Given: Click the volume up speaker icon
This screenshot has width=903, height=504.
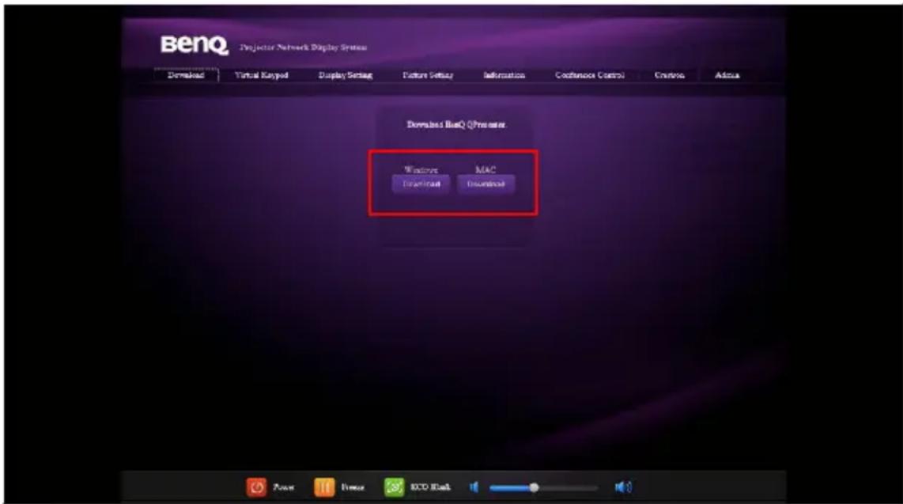Looking at the screenshot, I should pyautogui.click(x=623, y=487).
